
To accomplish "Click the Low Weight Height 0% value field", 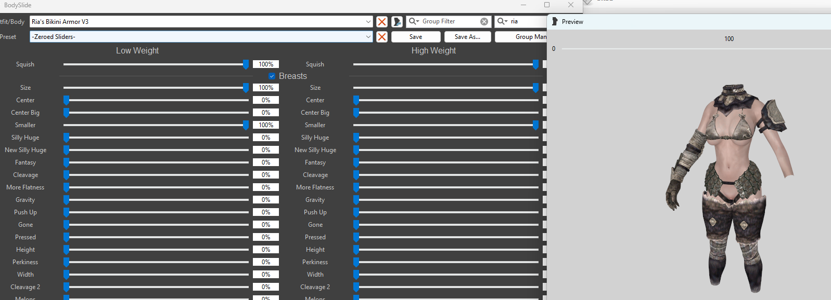I will coord(266,250).
